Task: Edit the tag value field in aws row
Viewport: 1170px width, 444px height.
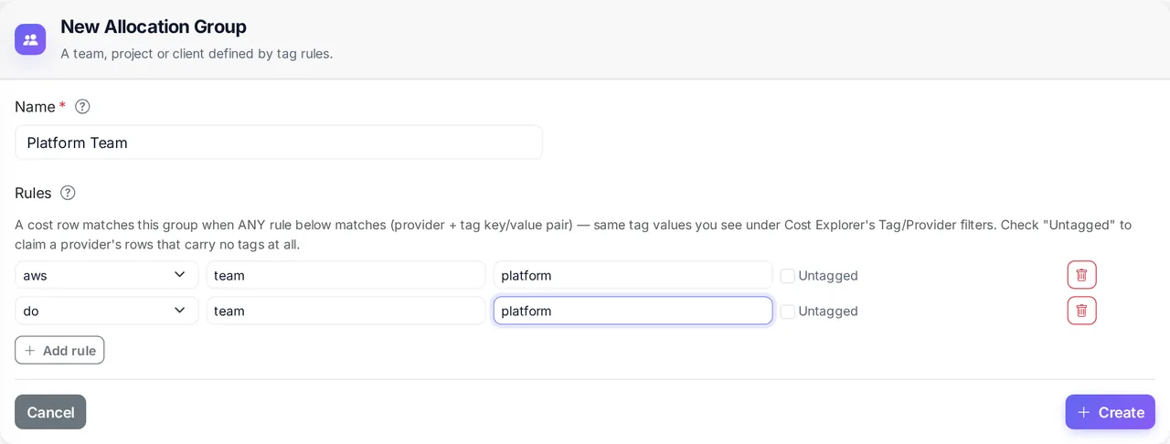Action: click(633, 275)
